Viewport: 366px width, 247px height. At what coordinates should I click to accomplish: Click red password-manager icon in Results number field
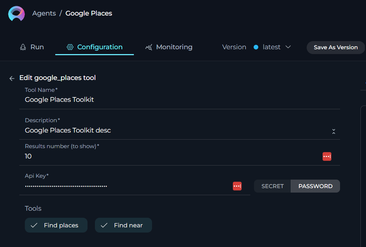pyautogui.click(x=327, y=156)
